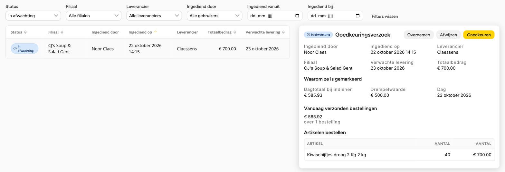Open the Leverancier filter dropdown
Viewport: 505px width, 172px height.
[154, 16]
